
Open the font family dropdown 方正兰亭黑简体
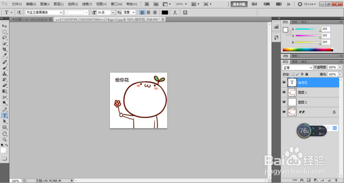pos(44,13)
